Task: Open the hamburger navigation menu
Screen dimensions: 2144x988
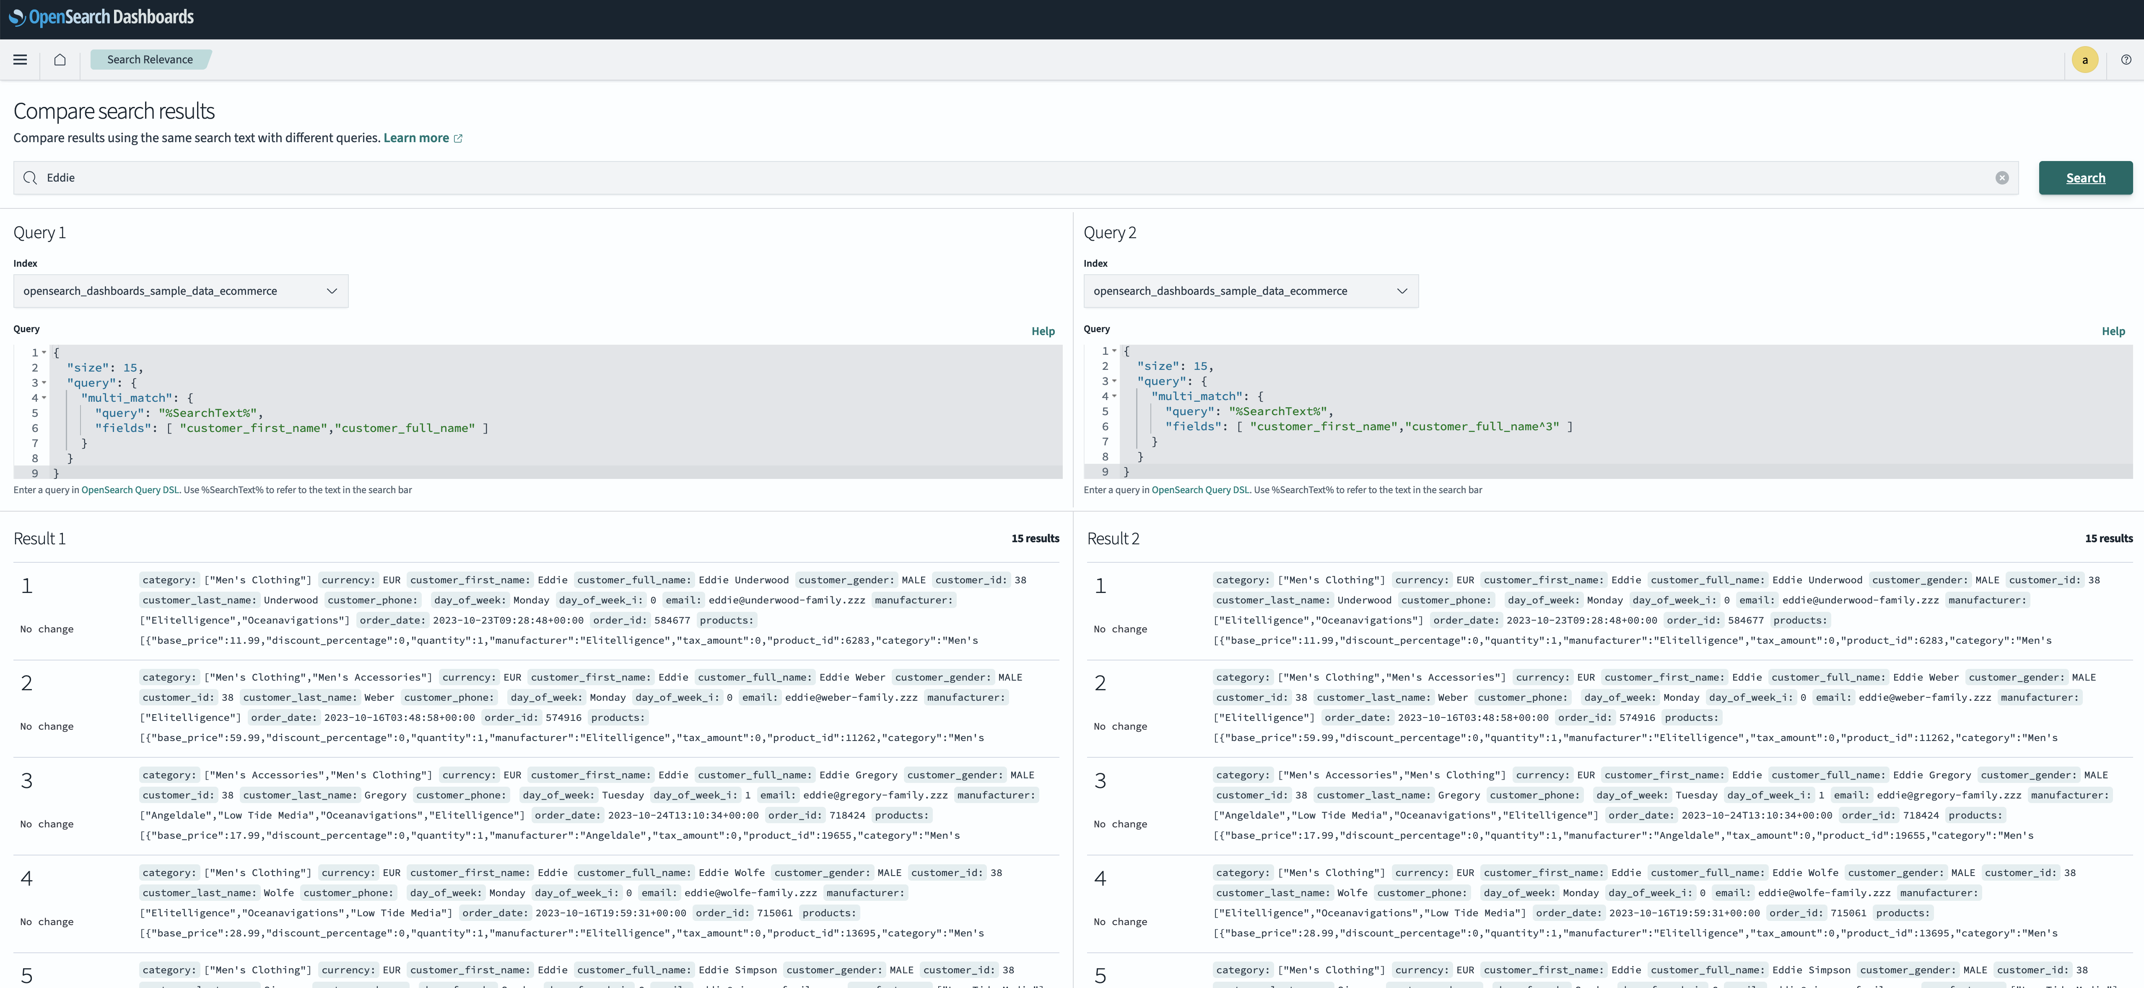Action: coord(20,59)
